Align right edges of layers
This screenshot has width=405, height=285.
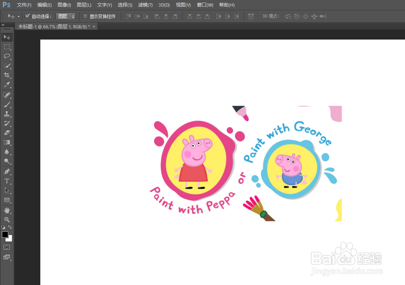(175, 17)
